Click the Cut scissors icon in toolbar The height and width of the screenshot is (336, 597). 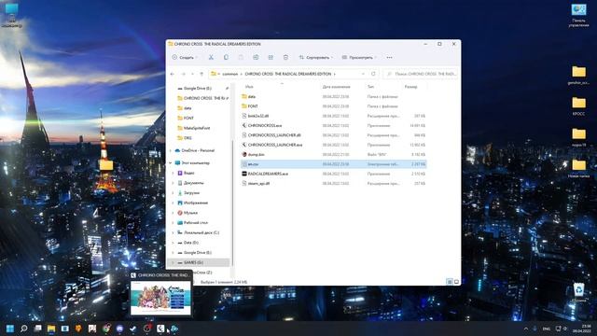pyautogui.click(x=211, y=58)
